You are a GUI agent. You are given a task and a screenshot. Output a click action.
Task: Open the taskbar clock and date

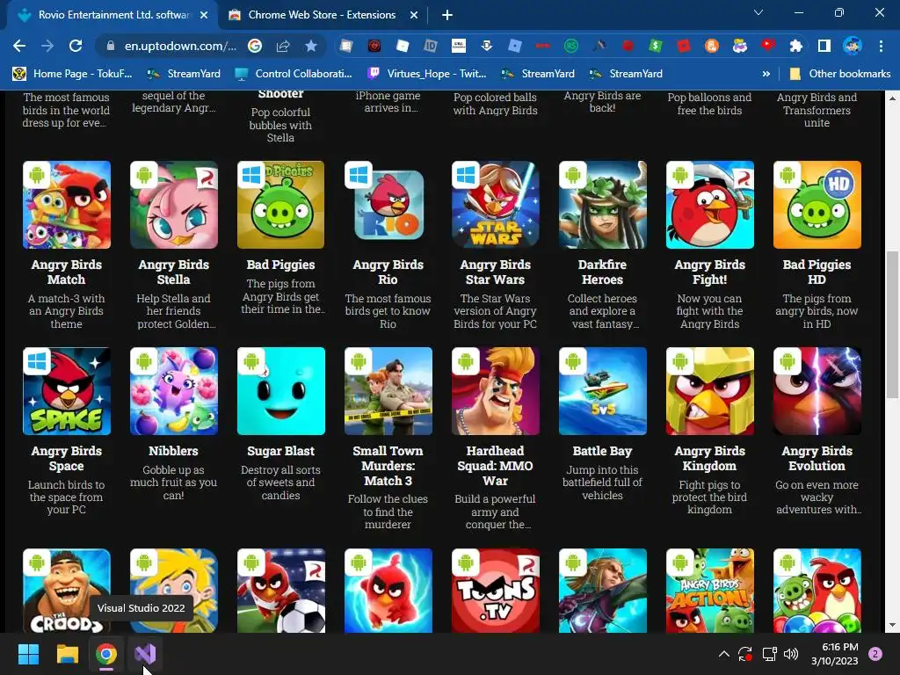(x=835, y=654)
